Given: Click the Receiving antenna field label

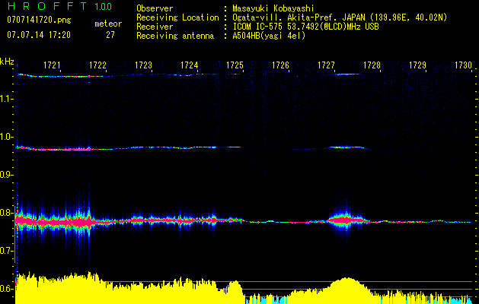Looking at the screenshot, I should coord(175,36).
